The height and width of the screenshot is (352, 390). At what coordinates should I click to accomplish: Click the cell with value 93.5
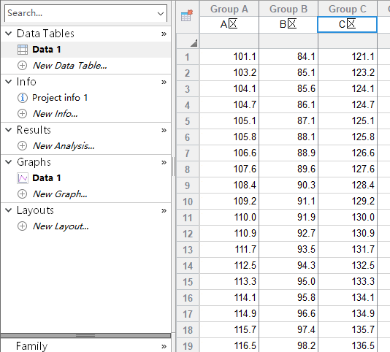(288, 250)
